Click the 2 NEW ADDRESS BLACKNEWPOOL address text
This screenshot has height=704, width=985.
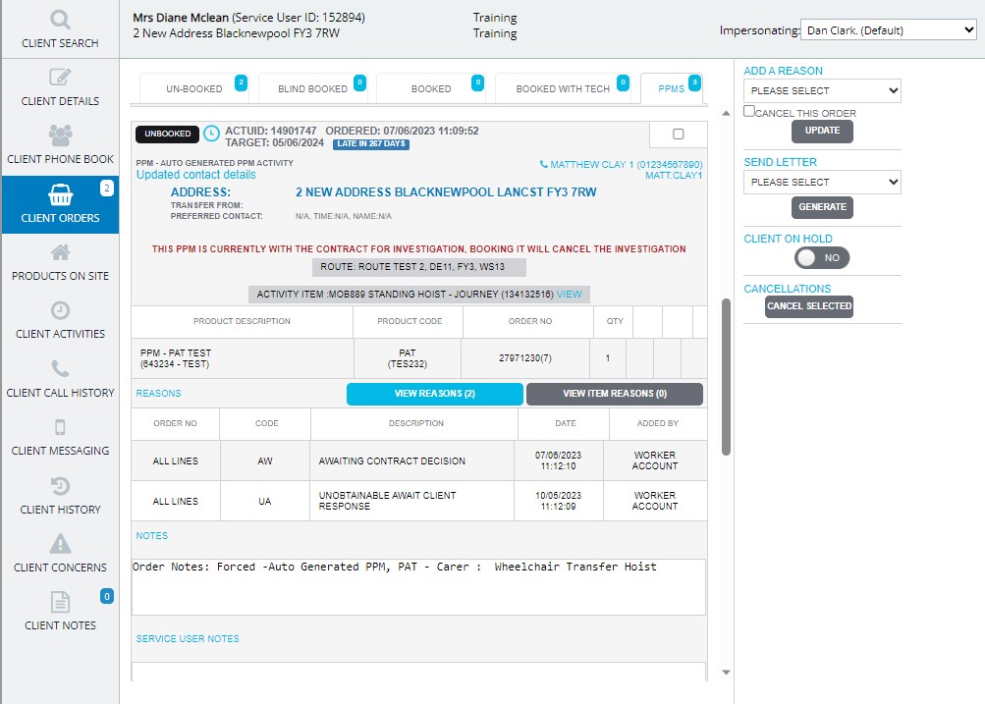tap(446, 192)
